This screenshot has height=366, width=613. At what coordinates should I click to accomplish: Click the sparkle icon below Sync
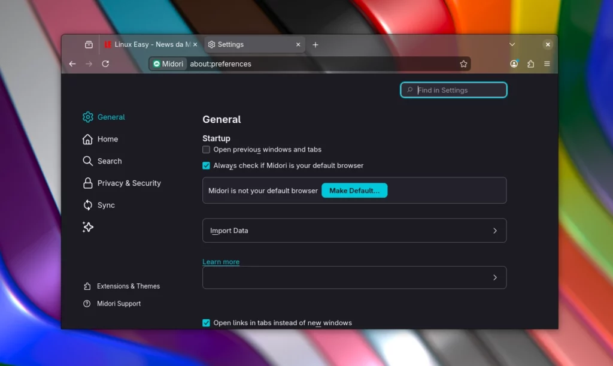(88, 227)
